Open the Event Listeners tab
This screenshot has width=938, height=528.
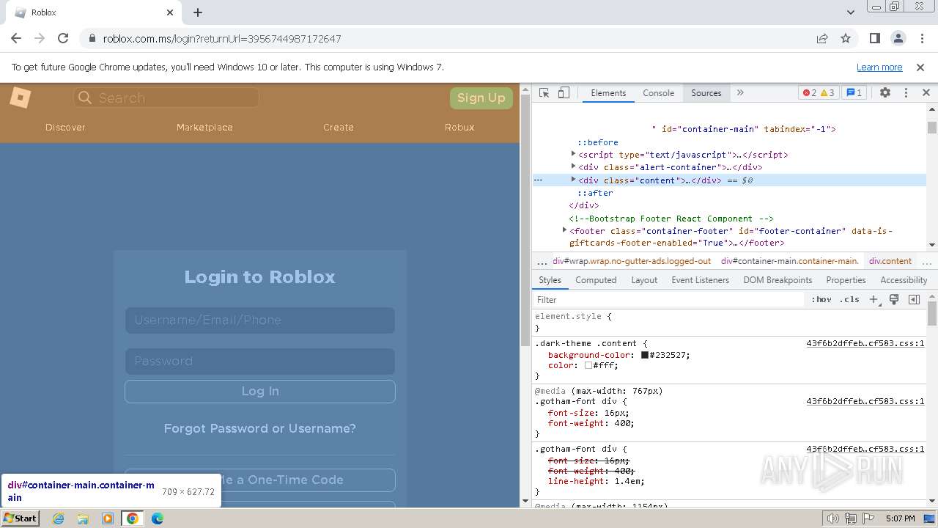(x=700, y=280)
